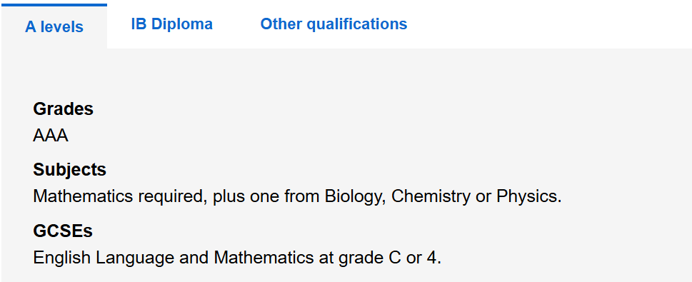Click the AAA grade value
The width and height of the screenshot is (692, 282).
pyautogui.click(x=51, y=136)
